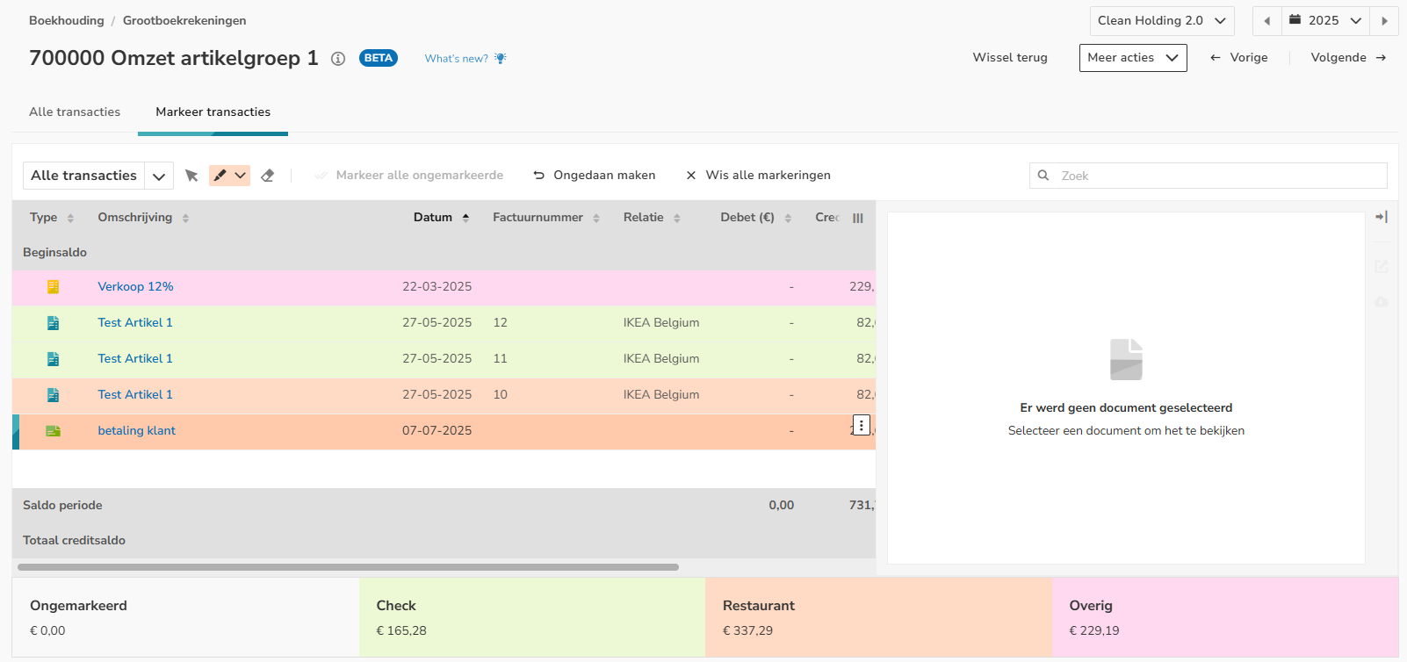This screenshot has height=662, width=1407.
Task: Select the Ongemarkeerd category tile
Action: [186, 617]
